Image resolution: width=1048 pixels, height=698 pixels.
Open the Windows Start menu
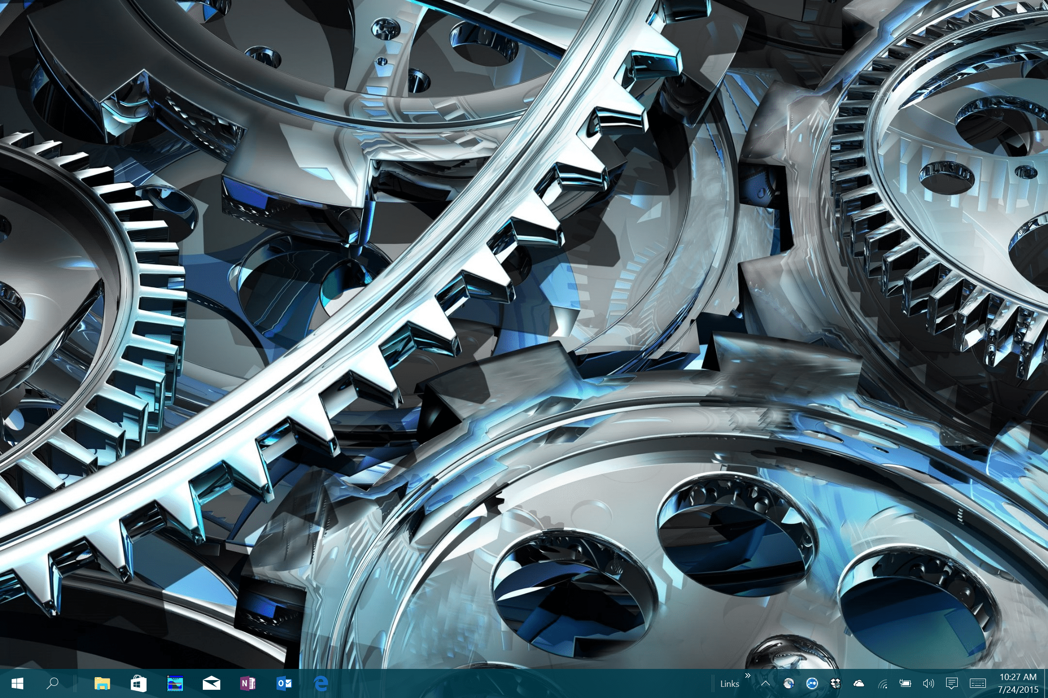(x=17, y=683)
